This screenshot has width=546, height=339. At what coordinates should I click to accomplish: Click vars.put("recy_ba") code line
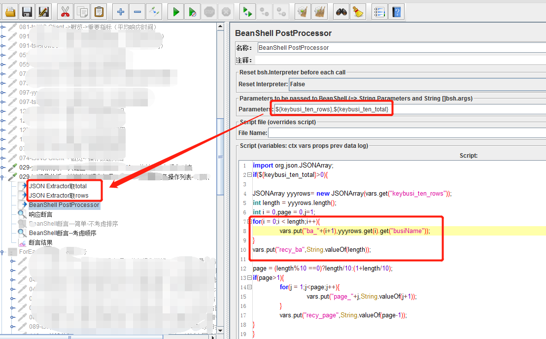coord(311,250)
